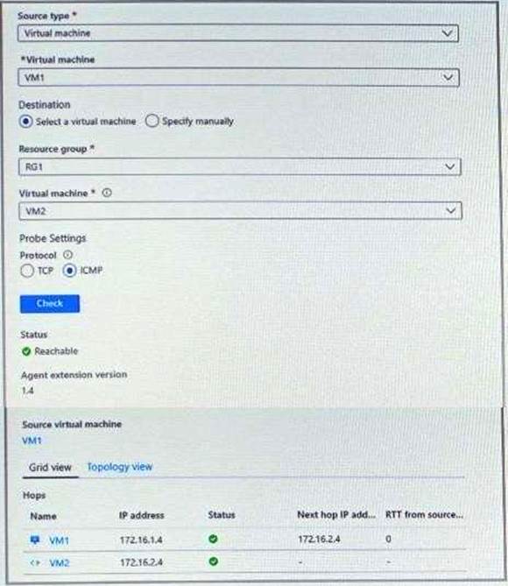Select the 'Select a virtual machine' radio option
The width and height of the screenshot is (508, 586).
(x=25, y=122)
